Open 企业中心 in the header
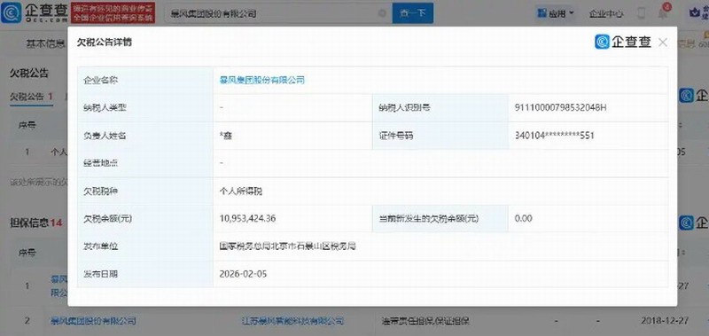The width and height of the screenshot is (709, 336). pos(606,13)
